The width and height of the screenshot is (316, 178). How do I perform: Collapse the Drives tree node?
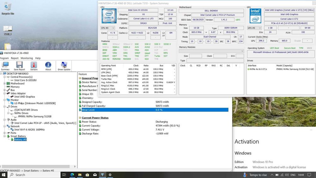[4, 107]
